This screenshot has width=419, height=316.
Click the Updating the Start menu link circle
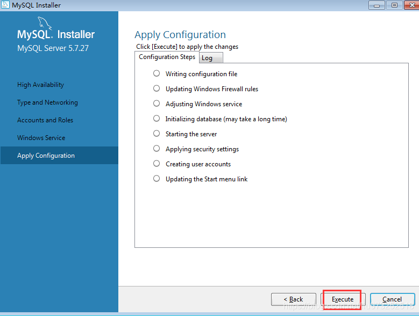pyautogui.click(x=157, y=179)
